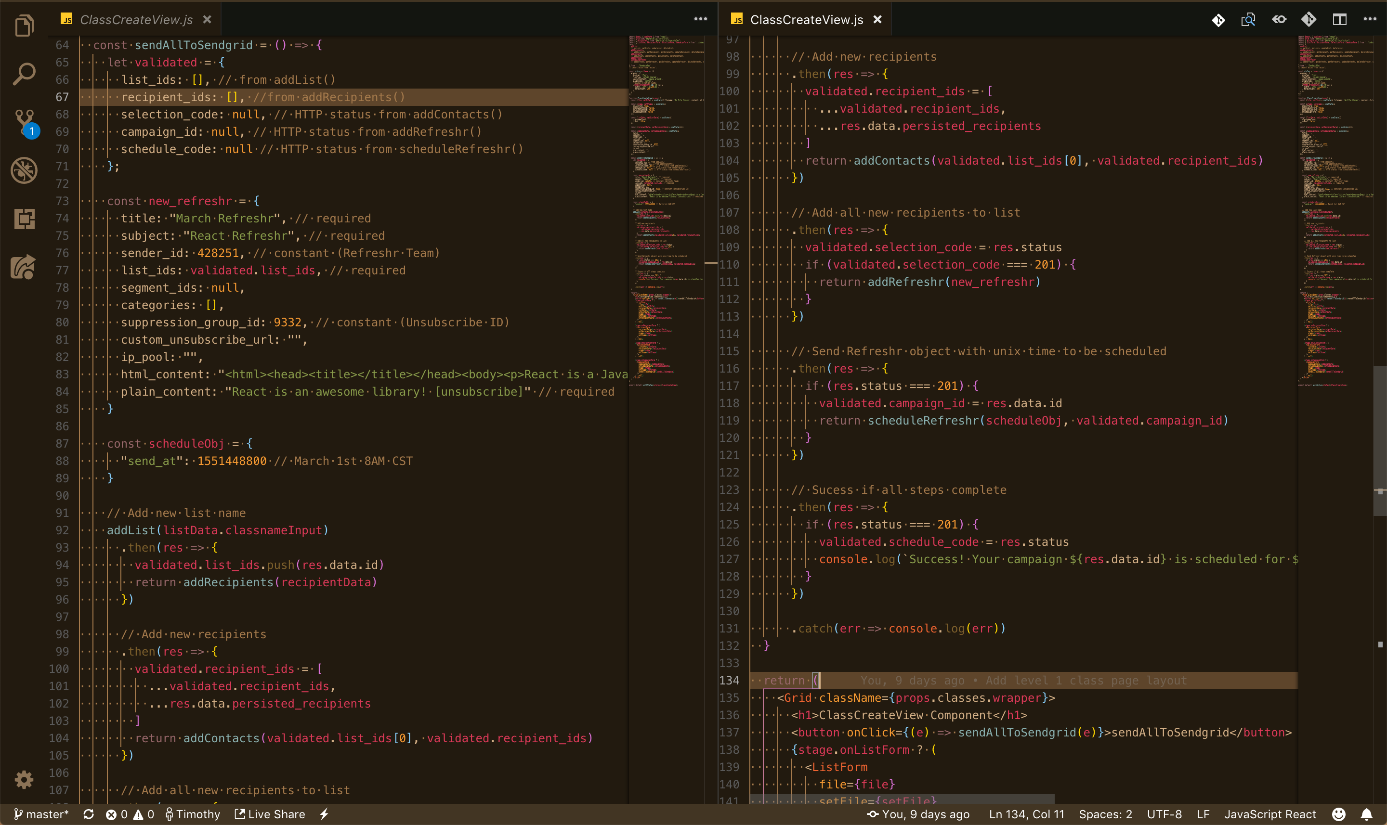Open the Debug panel in activity bar
This screenshot has width=1387, height=825.
[24, 170]
